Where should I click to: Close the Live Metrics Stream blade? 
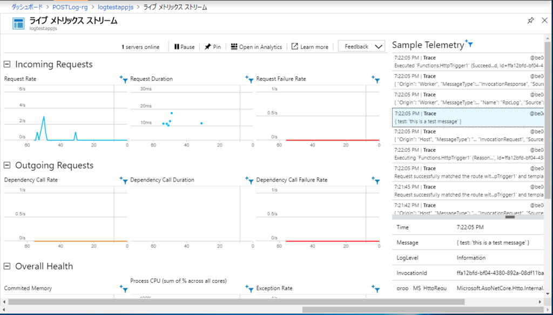544,20
